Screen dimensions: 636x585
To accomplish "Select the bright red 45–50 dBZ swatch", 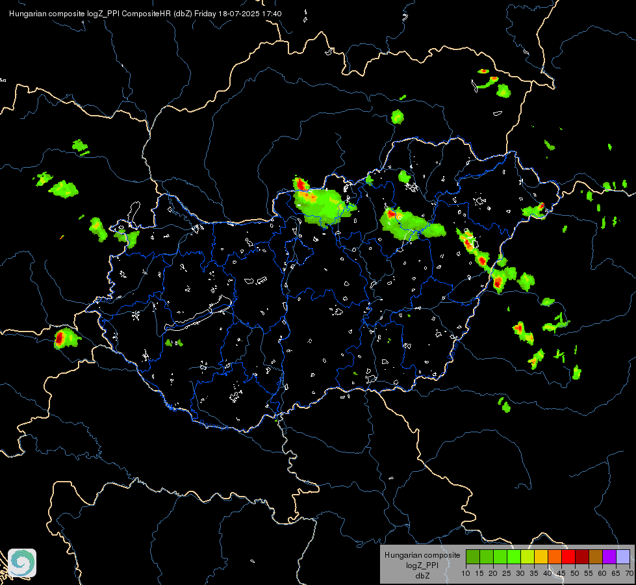I will tap(568, 556).
